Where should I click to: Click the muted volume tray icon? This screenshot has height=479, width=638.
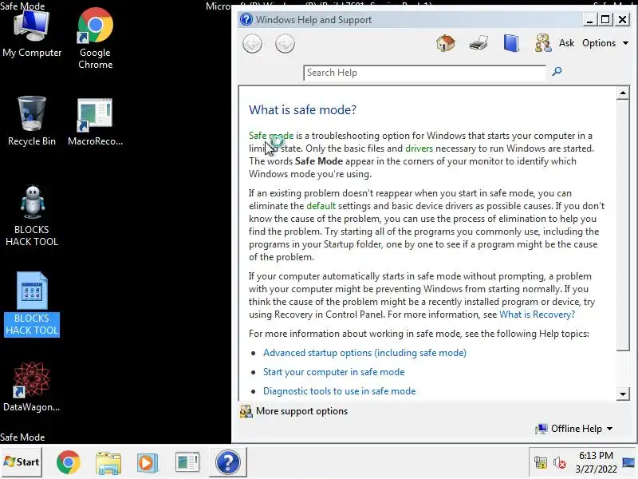(560, 462)
